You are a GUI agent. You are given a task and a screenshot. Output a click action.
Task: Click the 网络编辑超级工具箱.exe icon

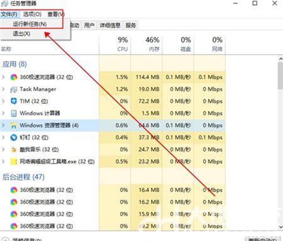point(14,162)
